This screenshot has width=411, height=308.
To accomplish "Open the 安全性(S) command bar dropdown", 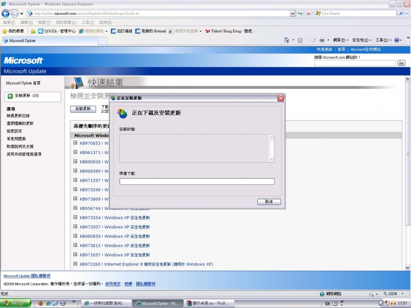I will click(x=362, y=40).
